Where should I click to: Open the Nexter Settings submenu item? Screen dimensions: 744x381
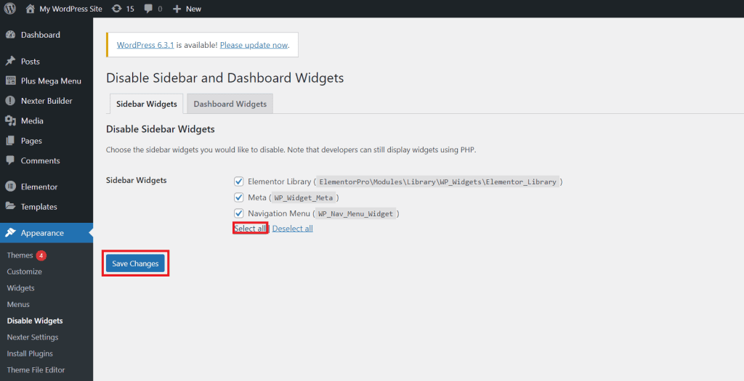point(32,337)
